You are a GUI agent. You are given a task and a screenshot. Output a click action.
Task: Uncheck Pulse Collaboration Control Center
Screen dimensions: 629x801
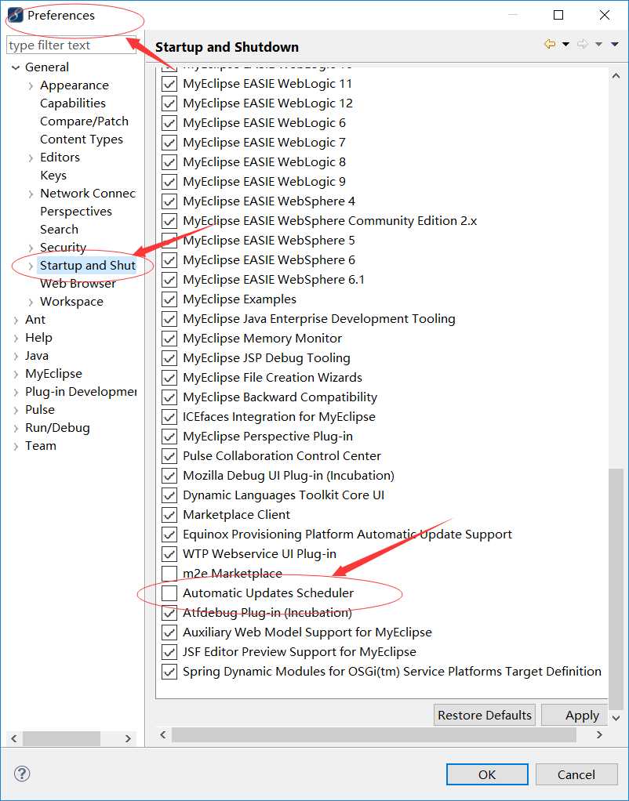pyautogui.click(x=169, y=456)
